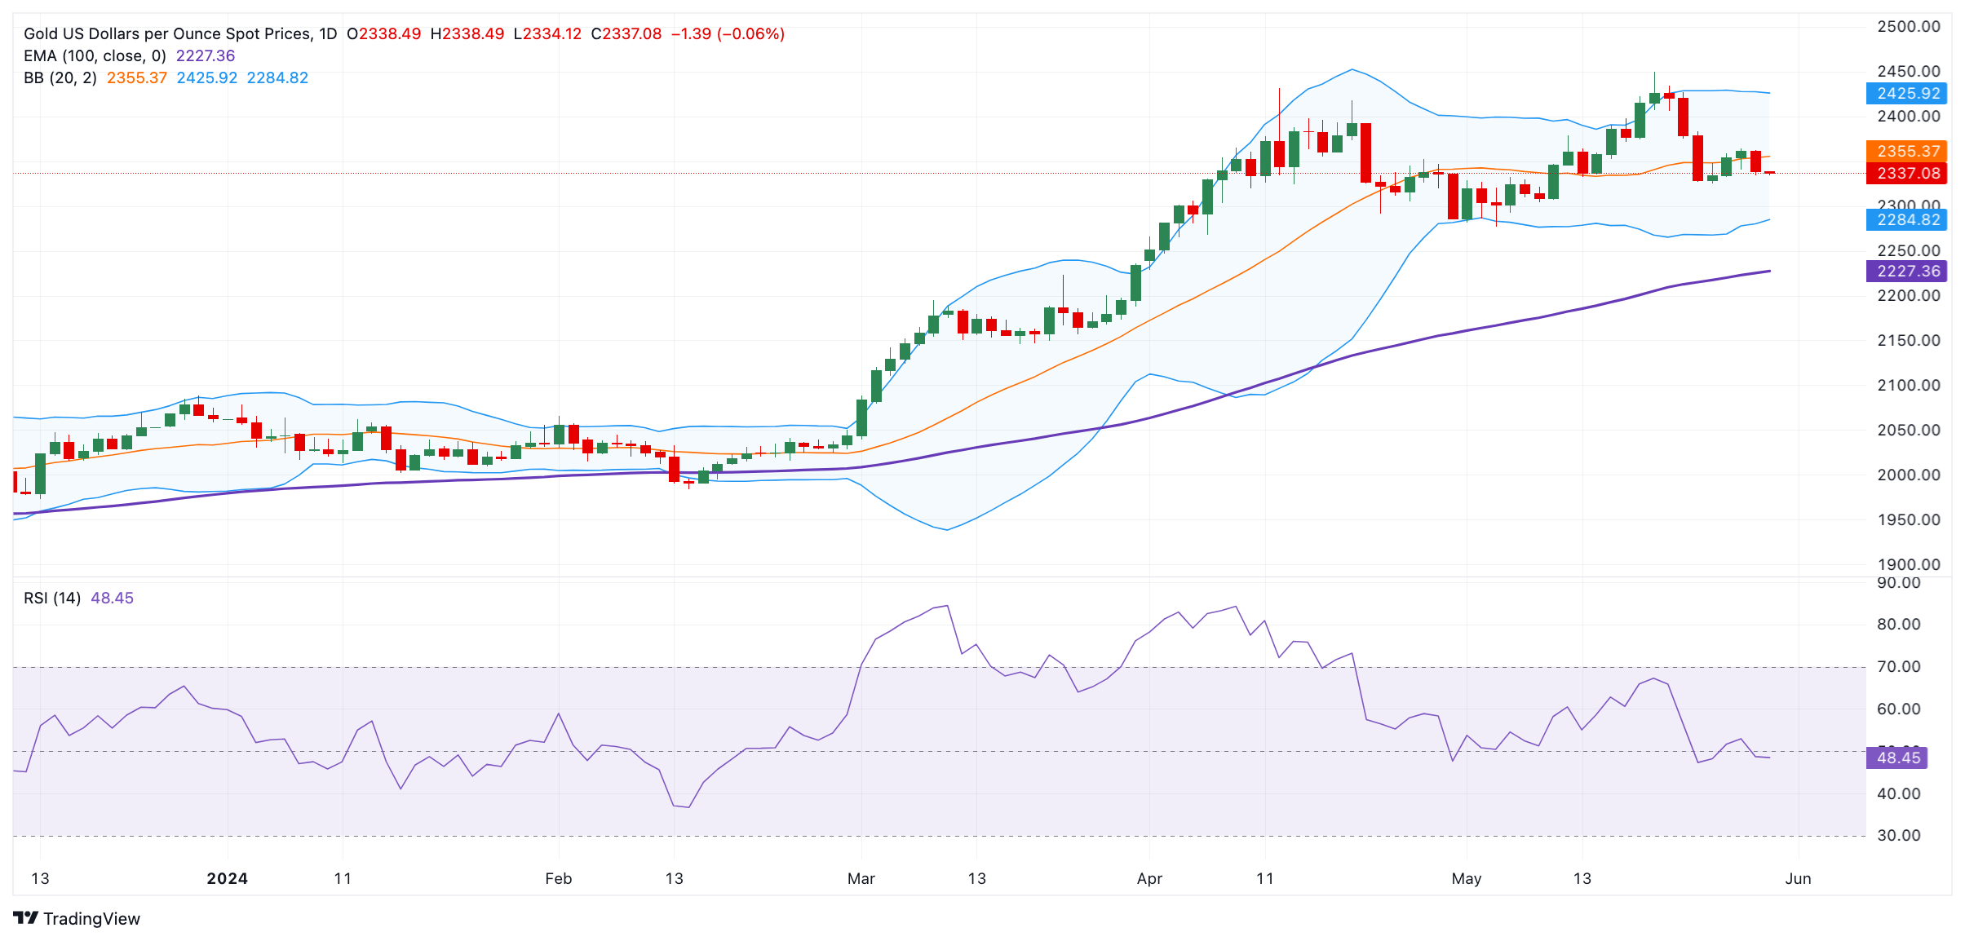The height and width of the screenshot is (941, 1965).
Task: Click the Jun label on time axis
Action: coord(1798,878)
